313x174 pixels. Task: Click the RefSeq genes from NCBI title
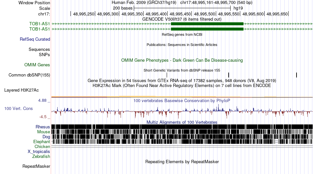coord(182,34)
